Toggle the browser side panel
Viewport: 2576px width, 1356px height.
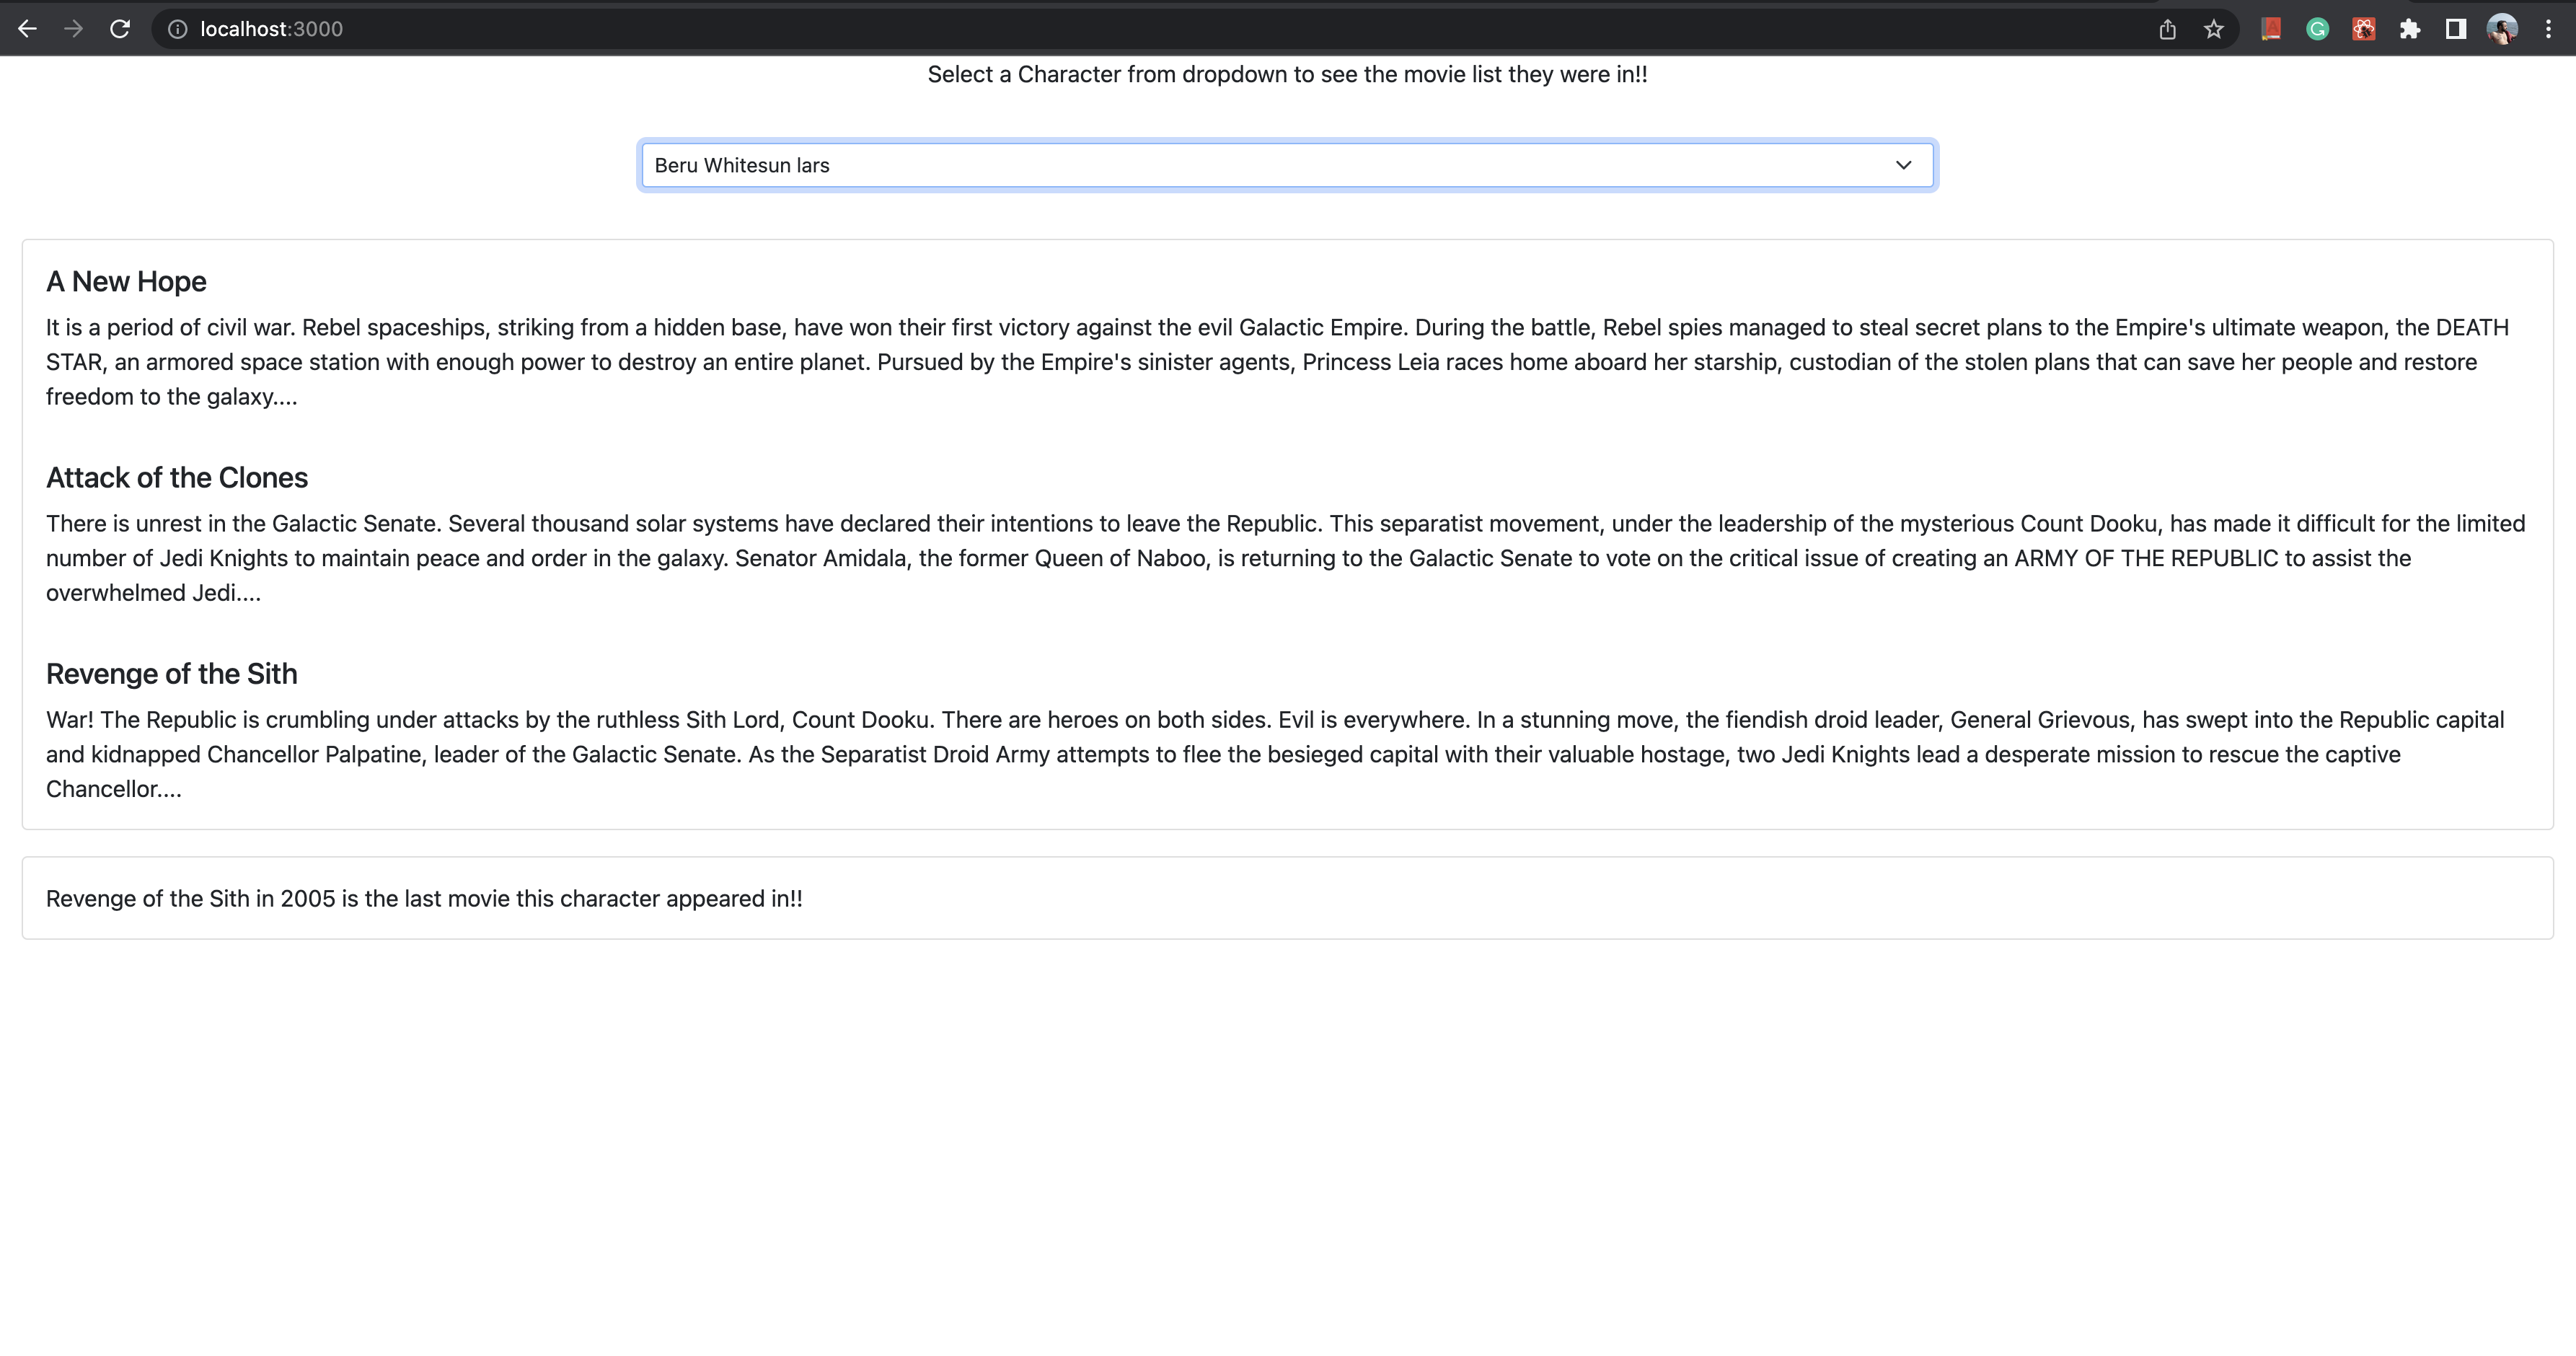[2456, 29]
